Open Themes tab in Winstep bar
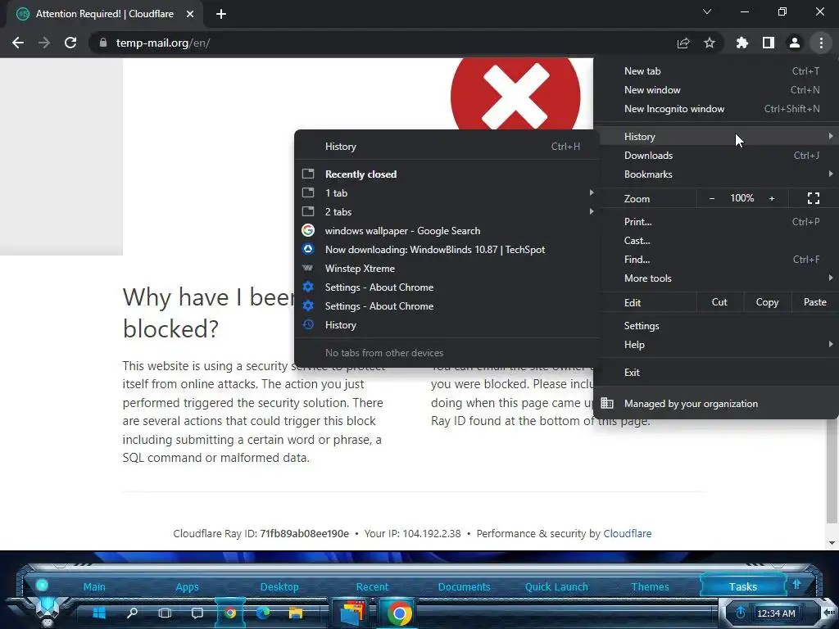Image resolution: width=839 pixels, height=629 pixels. [650, 586]
